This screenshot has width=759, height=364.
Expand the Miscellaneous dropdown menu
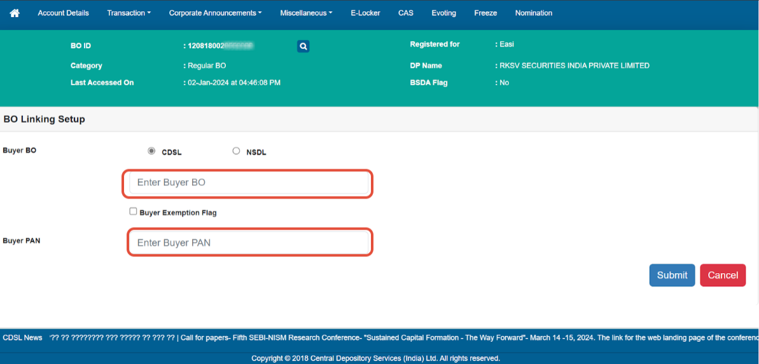point(306,13)
